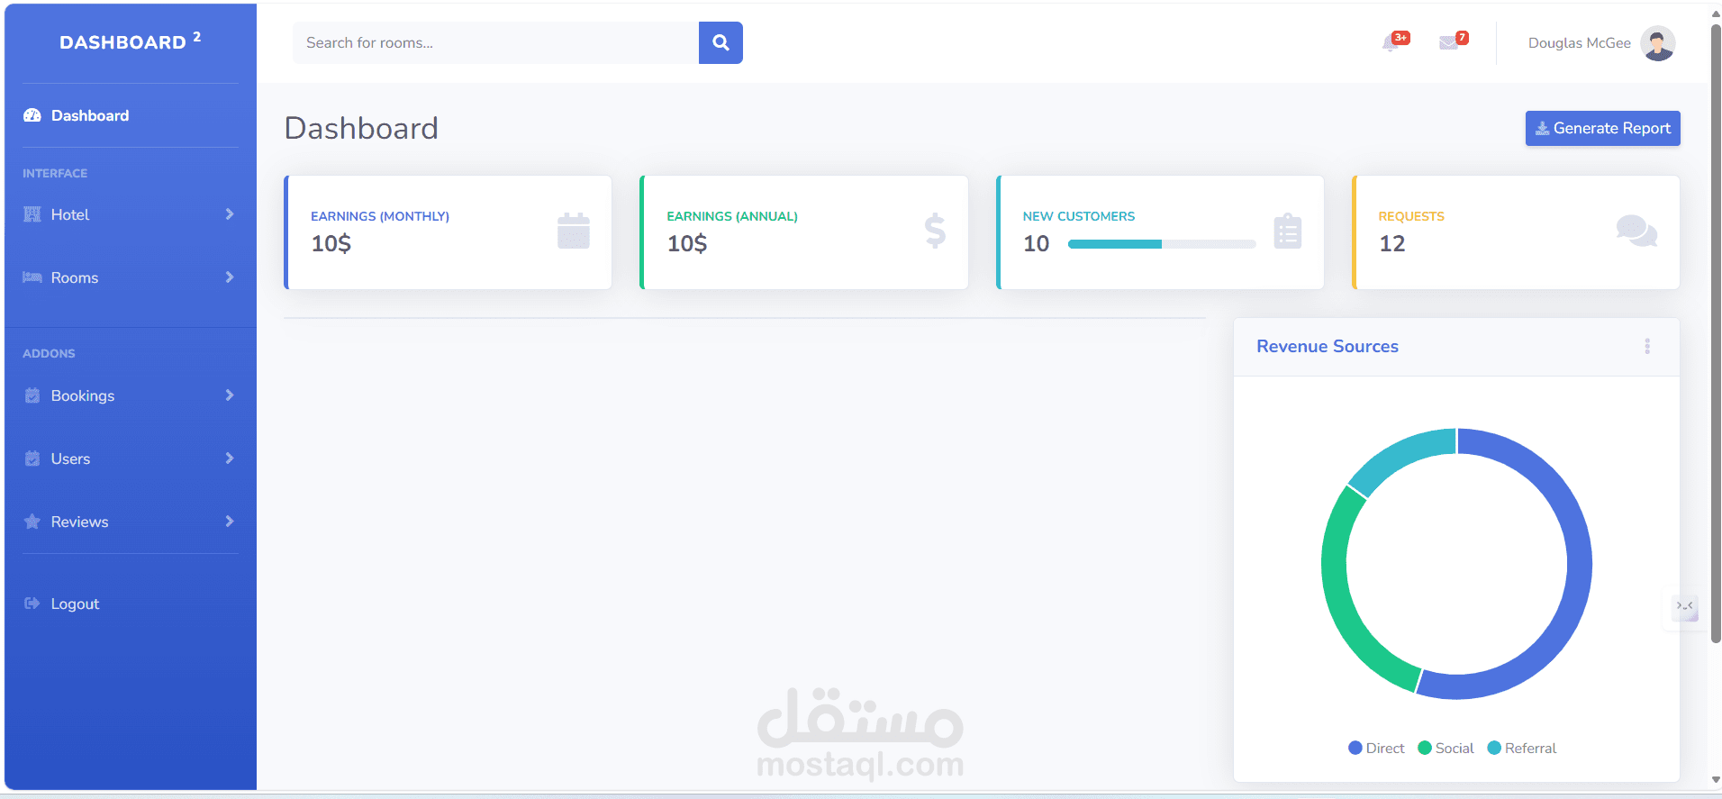
Task: Click Douglas McGee's avatar picture
Action: pyautogui.click(x=1657, y=42)
